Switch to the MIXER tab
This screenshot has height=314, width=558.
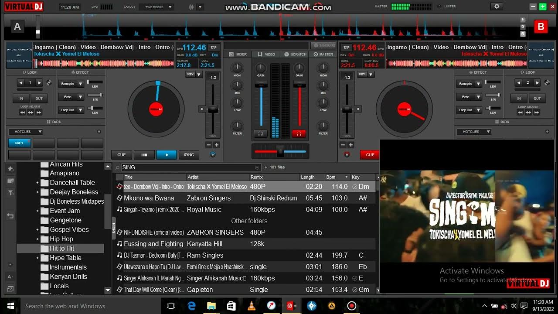(x=238, y=55)
